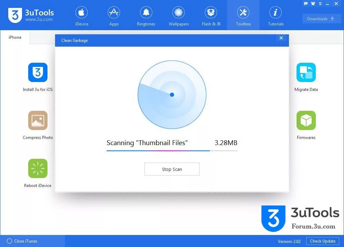Open the iDevice section
344x247 pixels.
coord(82,16)
